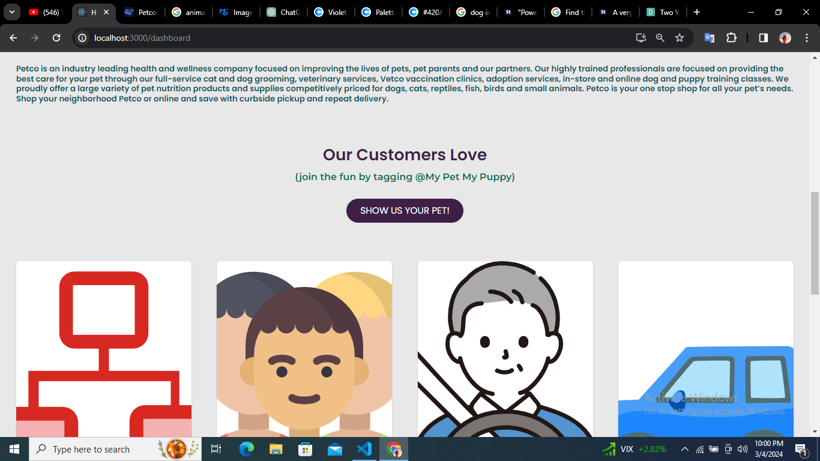The height and width of the screenshot is (461, 820).
Task: Click the localhost address bar URL
Action: (x=142, y=38)
